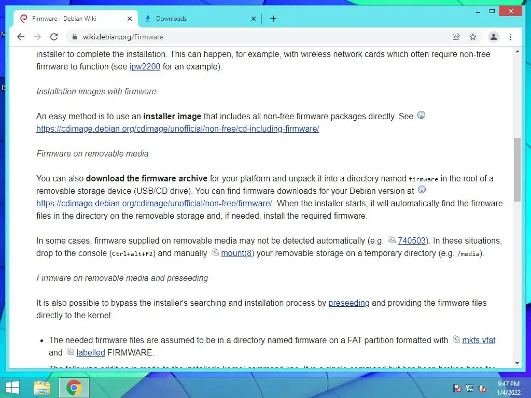
Task: Click the interwiki icon beside 740503
Action: tap(392, 239)
